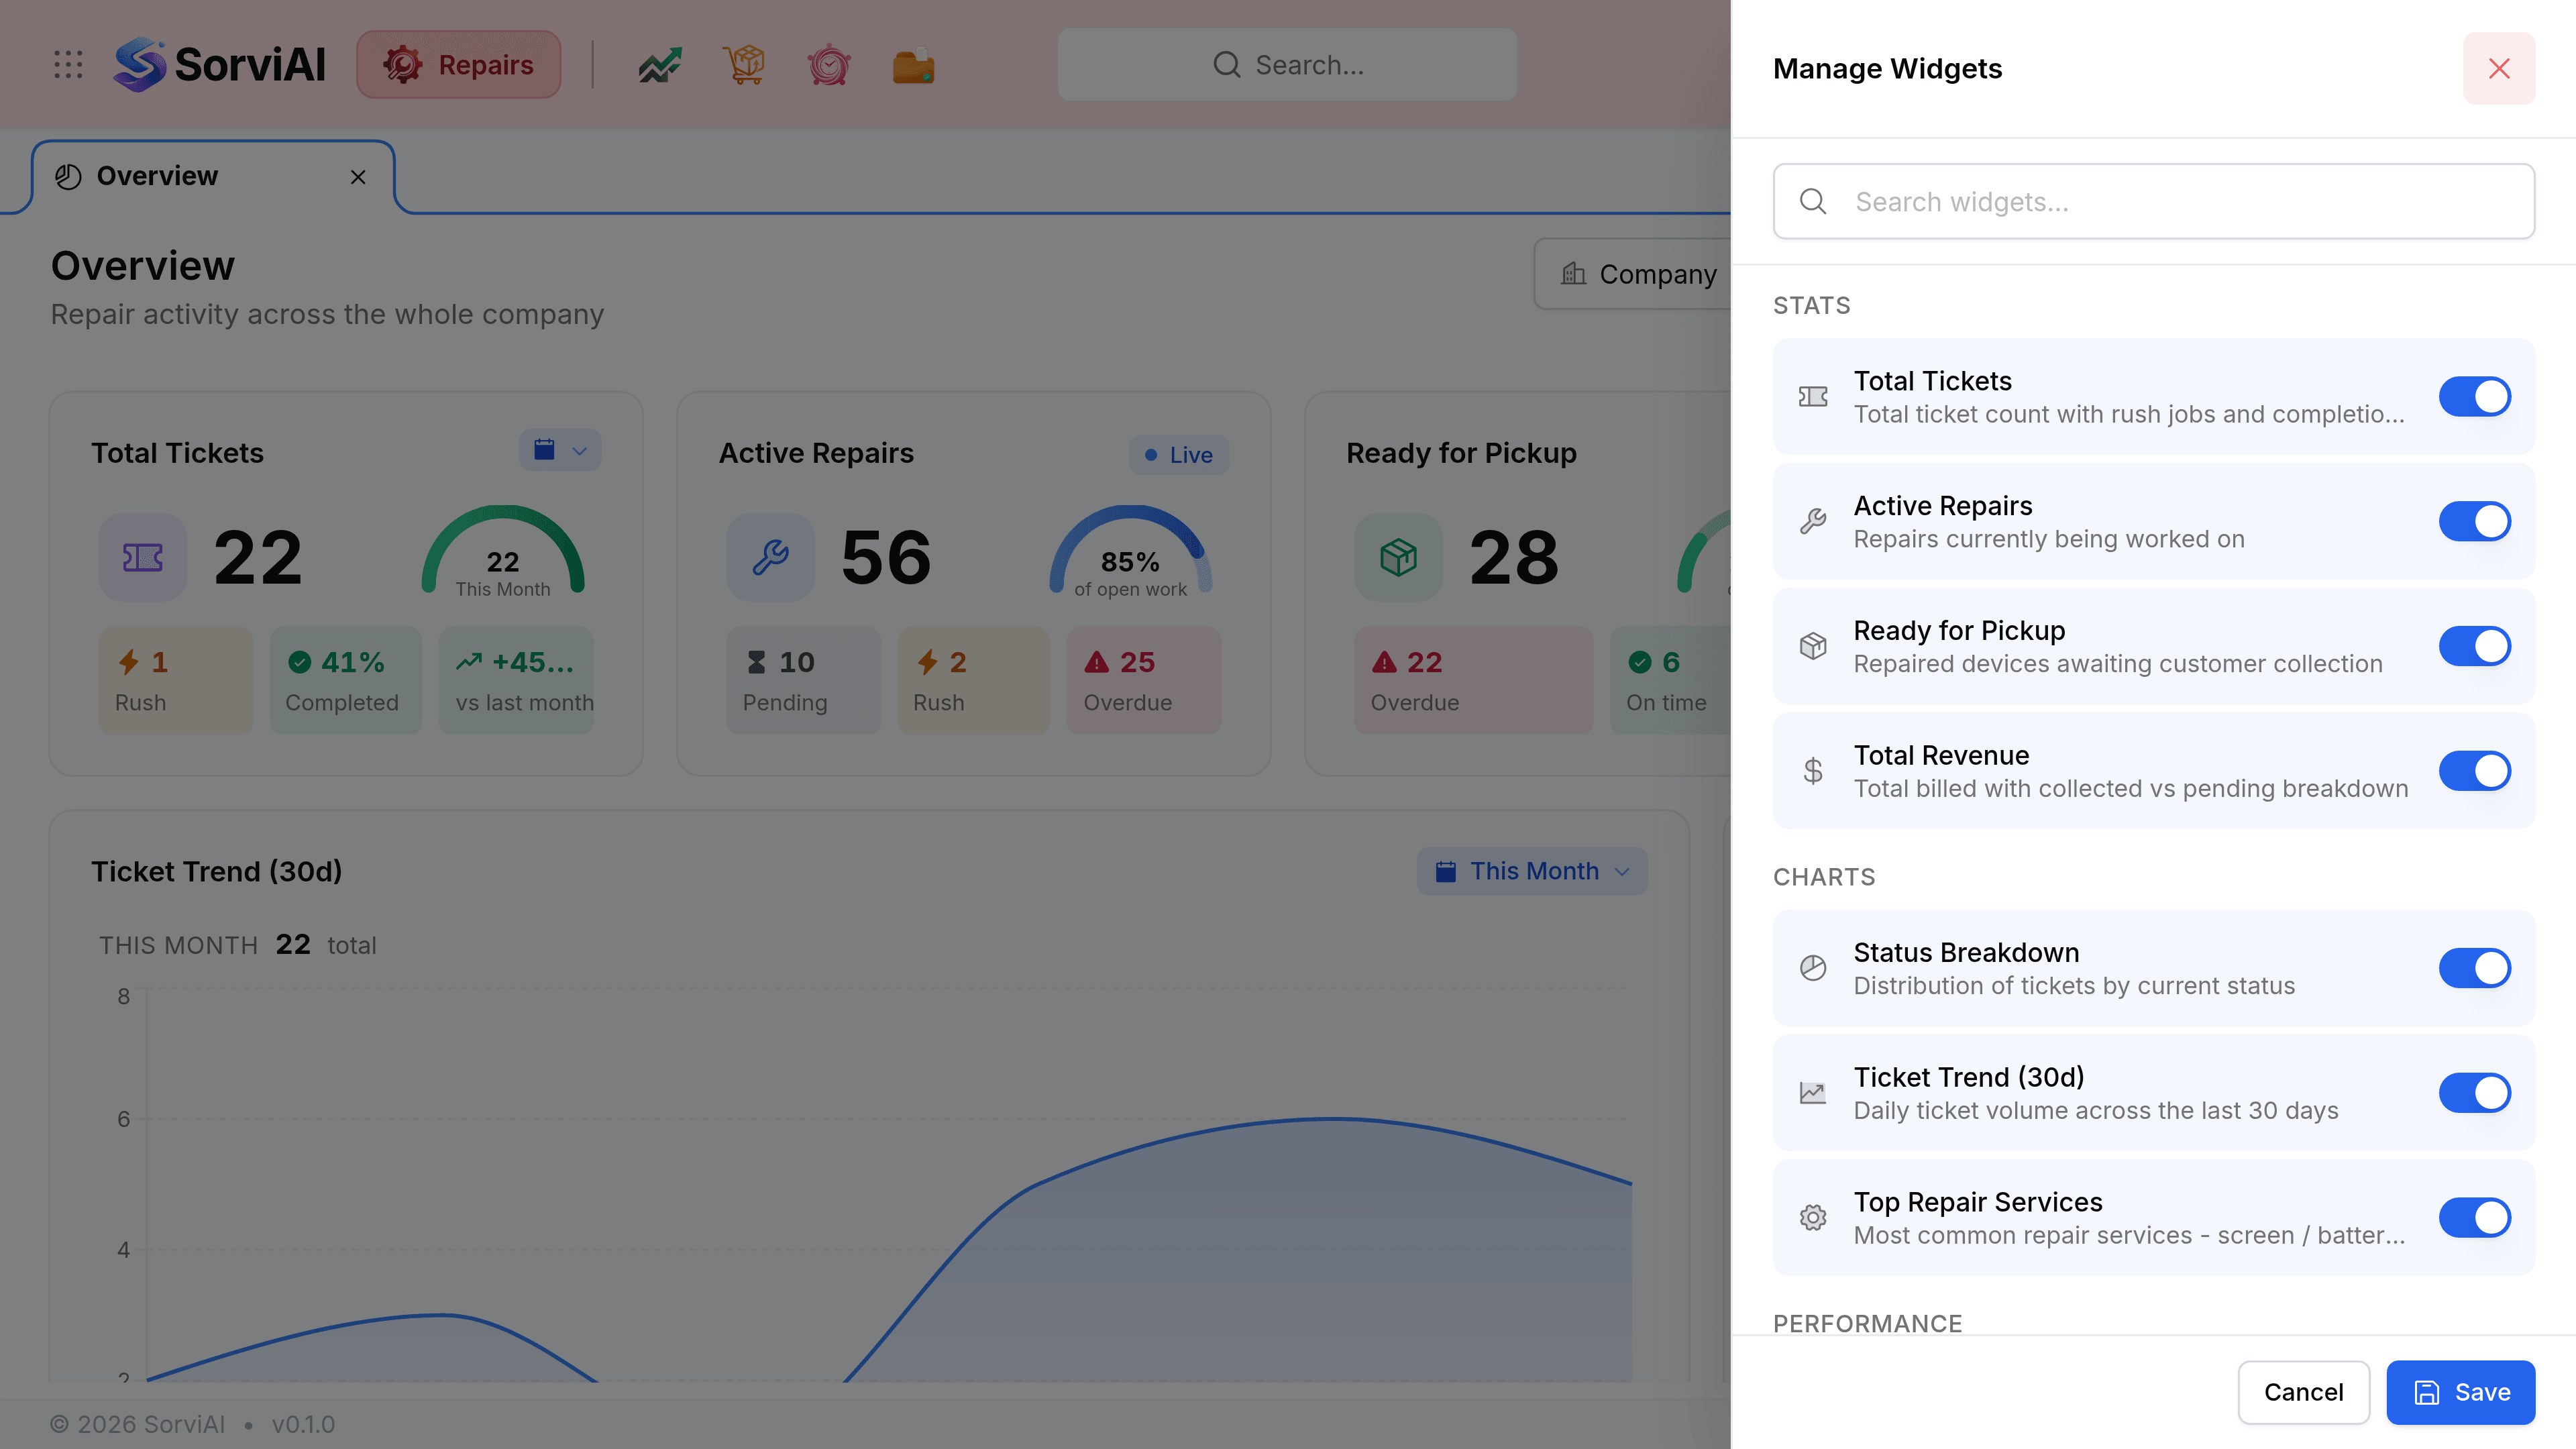The image size is (2576, 1449).
Task: Click the vs last month growth chip
Action: tap(516, 680)
